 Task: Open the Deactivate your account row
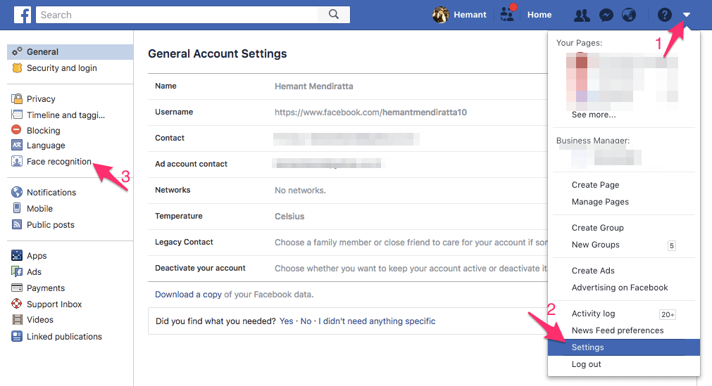tap(348, 268)
